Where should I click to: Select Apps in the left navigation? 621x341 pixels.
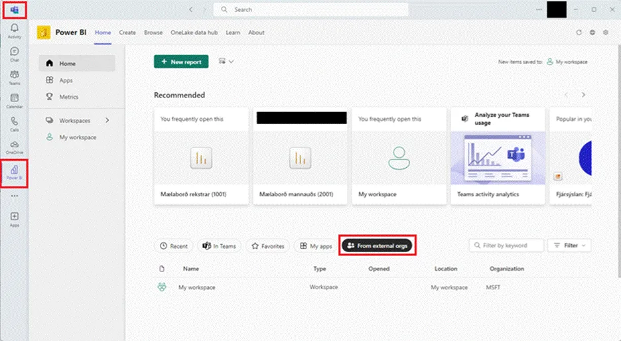[77, 80]
